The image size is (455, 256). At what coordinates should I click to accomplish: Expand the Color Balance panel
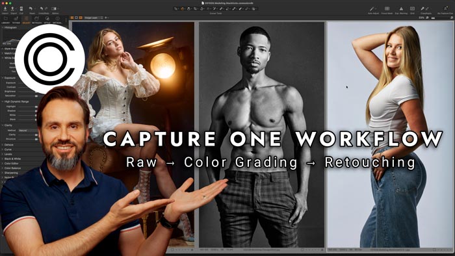click(x=3, y=168)
